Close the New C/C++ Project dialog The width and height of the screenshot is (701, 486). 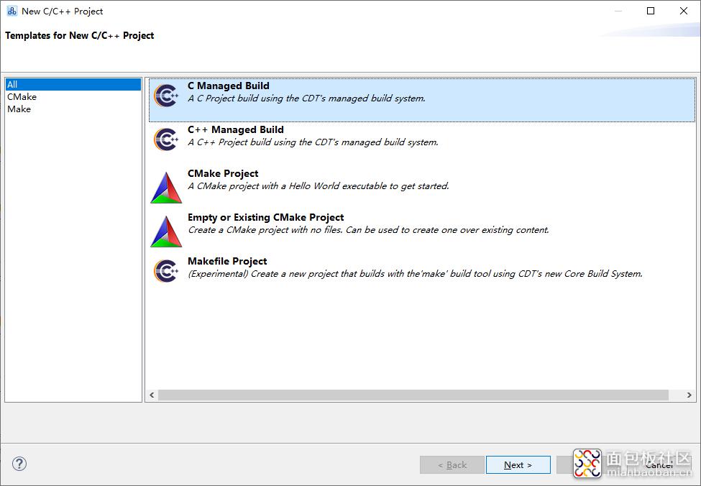tap(684, 12)
